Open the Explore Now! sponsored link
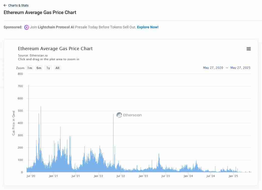This screenshot has height=190, width=262. 148,27
